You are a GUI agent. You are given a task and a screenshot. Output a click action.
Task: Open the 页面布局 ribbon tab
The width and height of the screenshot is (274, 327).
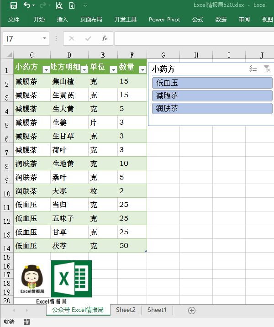coord(91,20)
